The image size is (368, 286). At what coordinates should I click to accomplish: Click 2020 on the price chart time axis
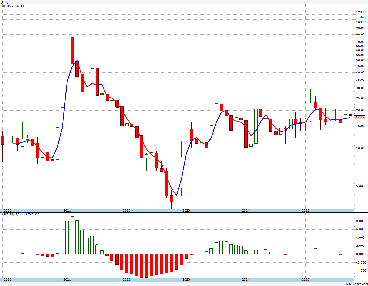tap(8, 210)
